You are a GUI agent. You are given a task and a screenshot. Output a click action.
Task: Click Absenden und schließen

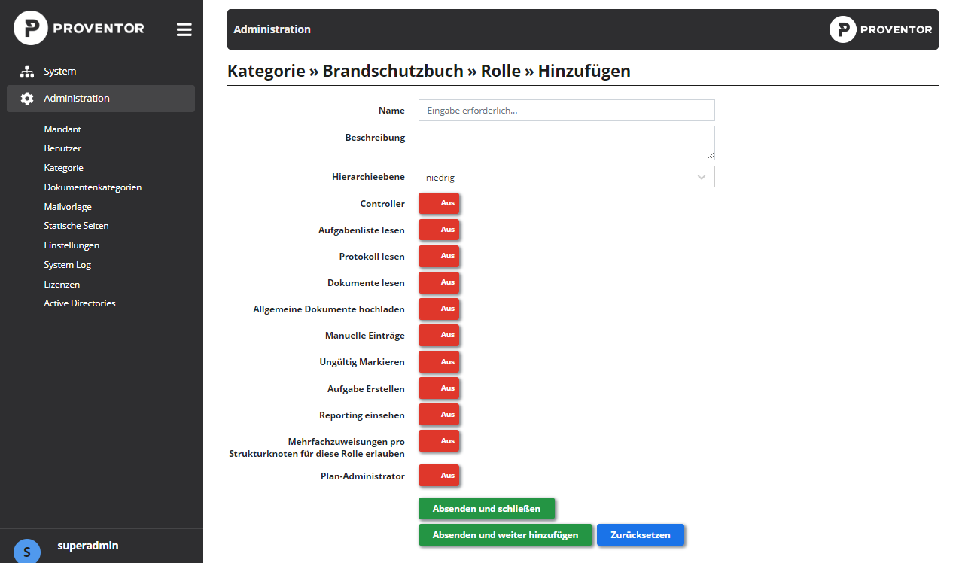pyautogui.click(x=486, y=508)
